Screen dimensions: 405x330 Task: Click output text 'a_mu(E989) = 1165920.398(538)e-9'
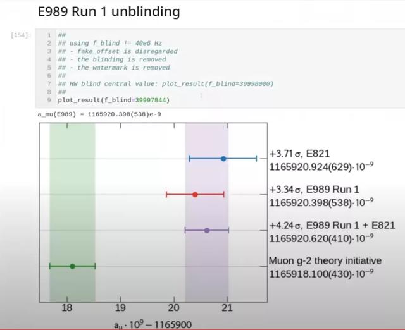(x=99, y=114)
